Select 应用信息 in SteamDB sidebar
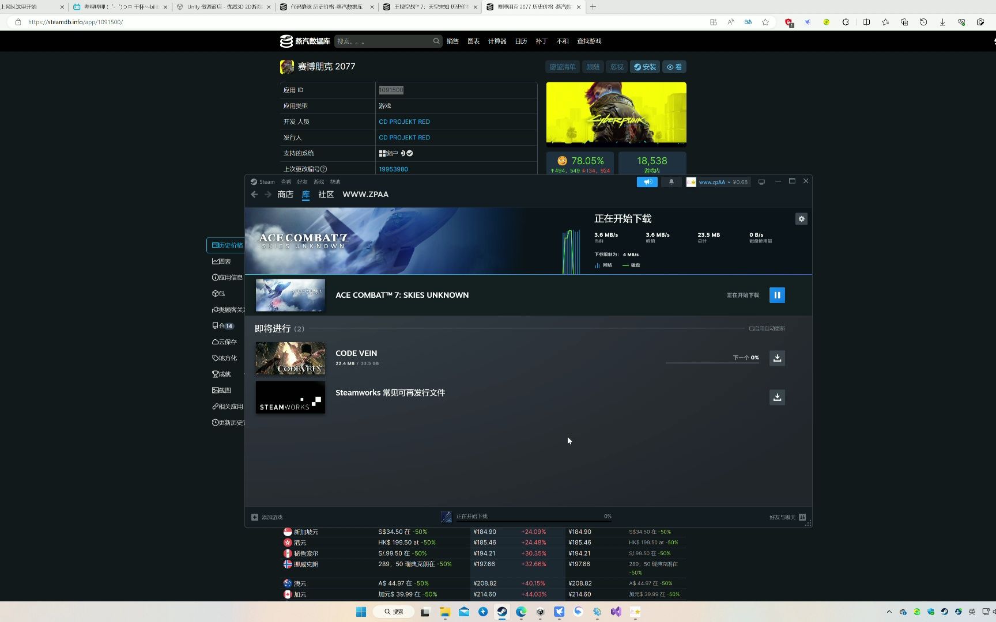This screenshot has width=996, height=622. (x=227, y=278)
